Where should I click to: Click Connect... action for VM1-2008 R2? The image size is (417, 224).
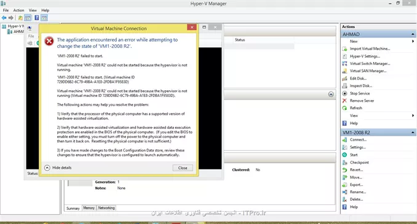[x=358, y=140]
